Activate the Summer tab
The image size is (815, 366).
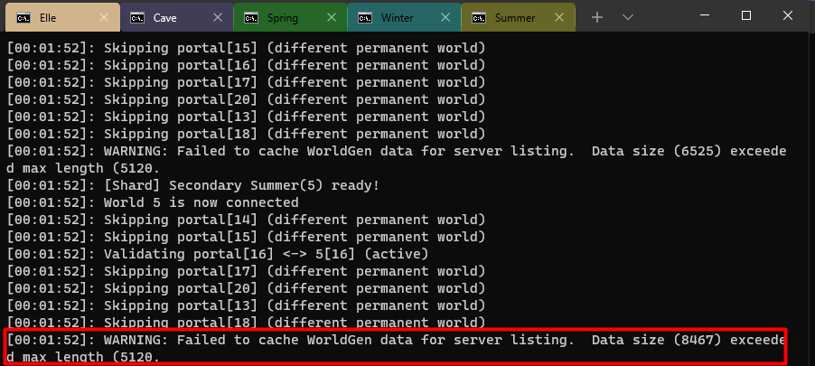515,17
